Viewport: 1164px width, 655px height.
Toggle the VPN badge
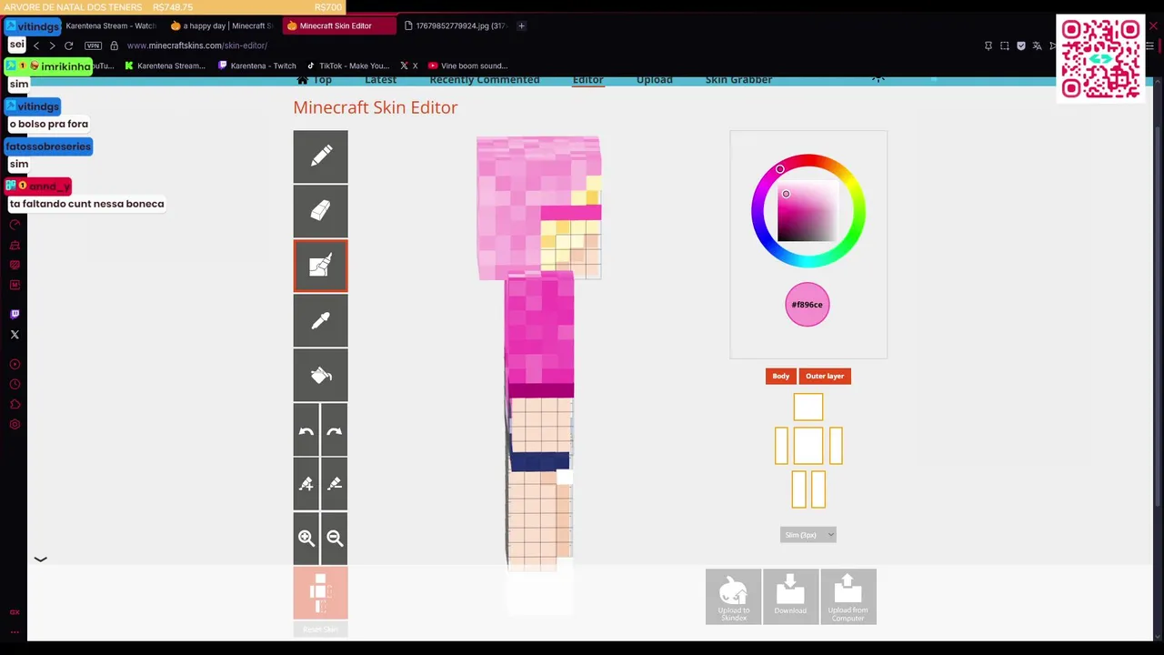pos(93,45)
